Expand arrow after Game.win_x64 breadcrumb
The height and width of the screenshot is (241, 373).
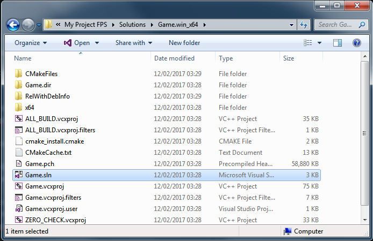205,25
